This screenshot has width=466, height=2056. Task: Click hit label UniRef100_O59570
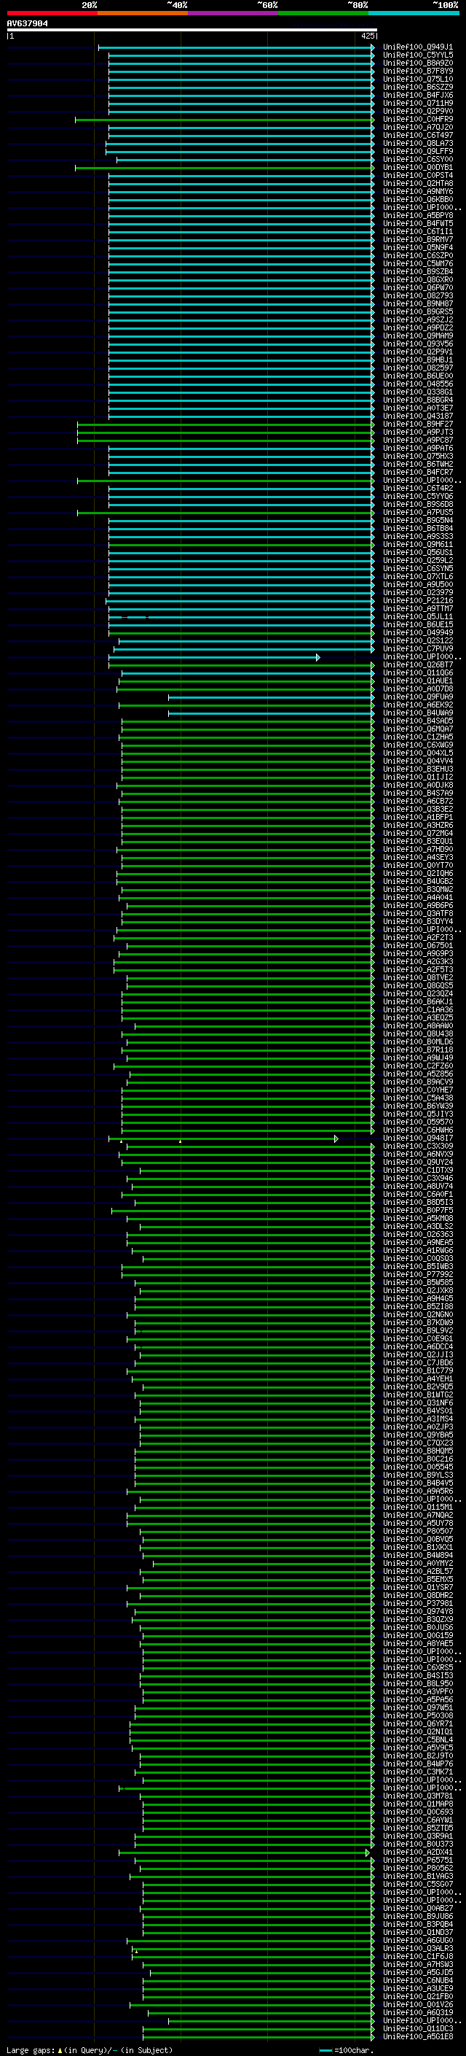(418, 1122)
